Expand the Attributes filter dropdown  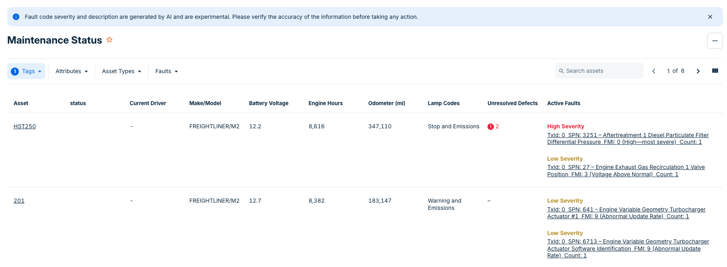72,71
